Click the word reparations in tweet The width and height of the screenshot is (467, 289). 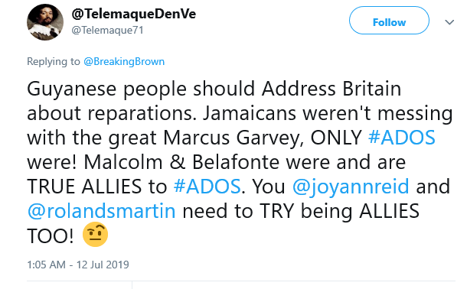point(142,114)
